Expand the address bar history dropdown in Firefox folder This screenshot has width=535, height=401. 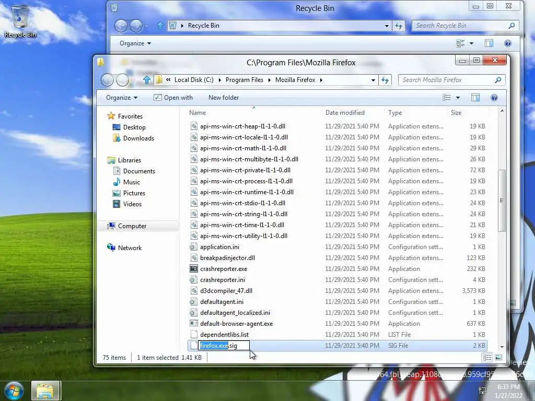pos(373,80)
